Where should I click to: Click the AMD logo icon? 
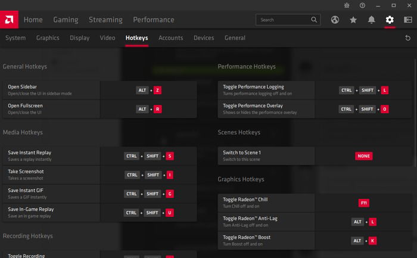pyautogui.click(x=10, y=20)
